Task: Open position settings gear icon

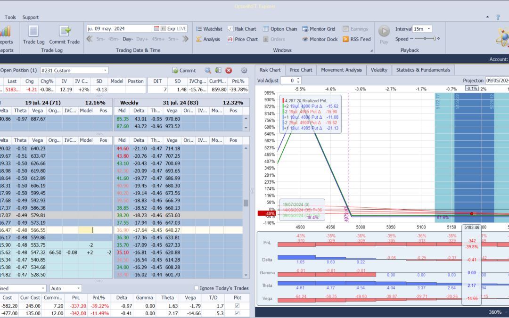Action: coord(244,70)
